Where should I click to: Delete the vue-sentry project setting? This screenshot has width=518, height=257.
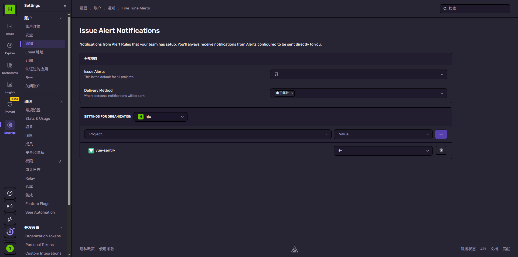(441, 150)
